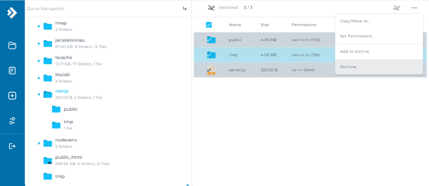This screenshot has height=186, width=429.
Task: Sort by the Name column header
Action: (235, 25)
